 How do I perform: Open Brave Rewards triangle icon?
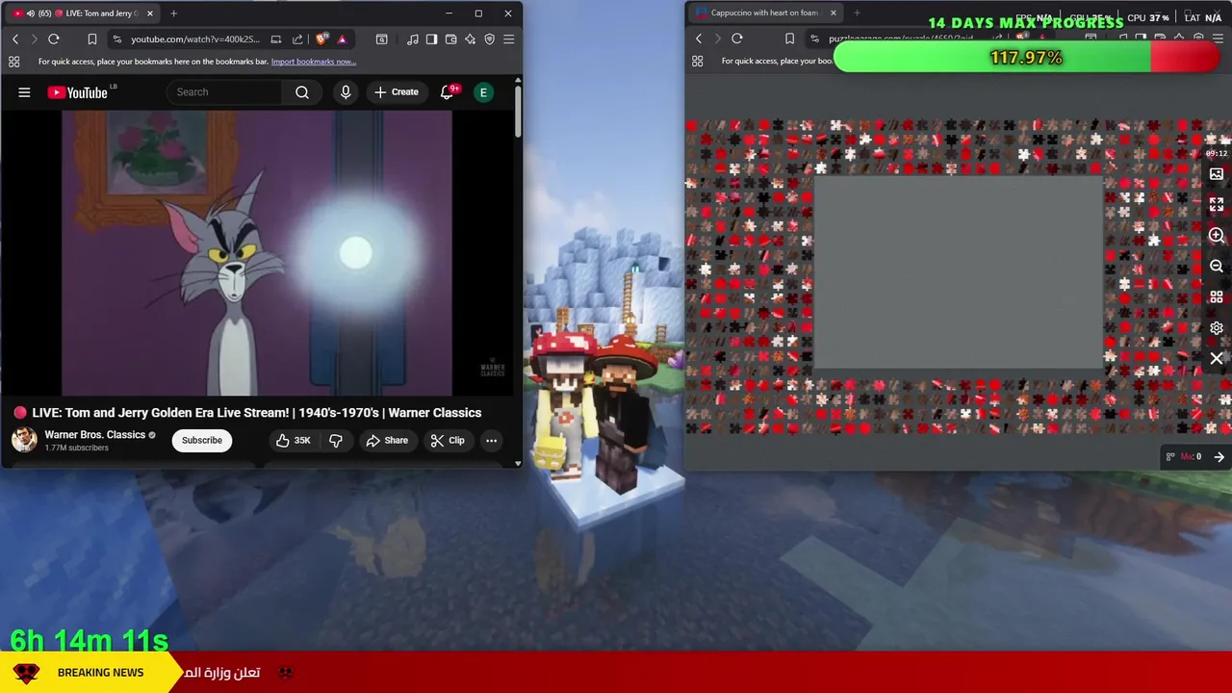342,39
